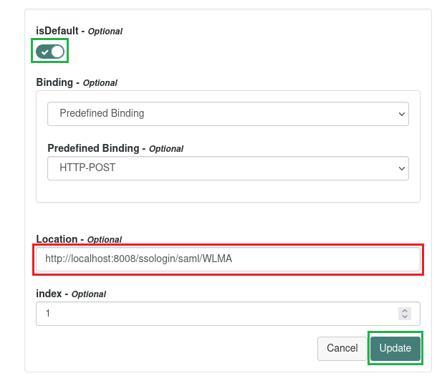The width and height of the screenshot is (437, 381).
Task: Click the chevron arrow beside HTTP-POST
Action: point(402,168)
